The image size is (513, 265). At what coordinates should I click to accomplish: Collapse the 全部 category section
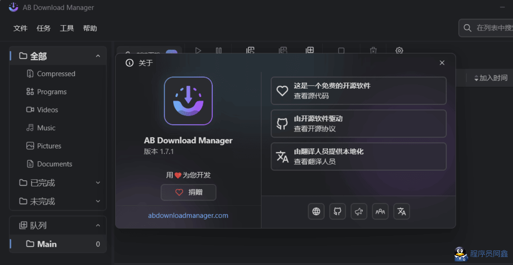[x=98, y=56]
